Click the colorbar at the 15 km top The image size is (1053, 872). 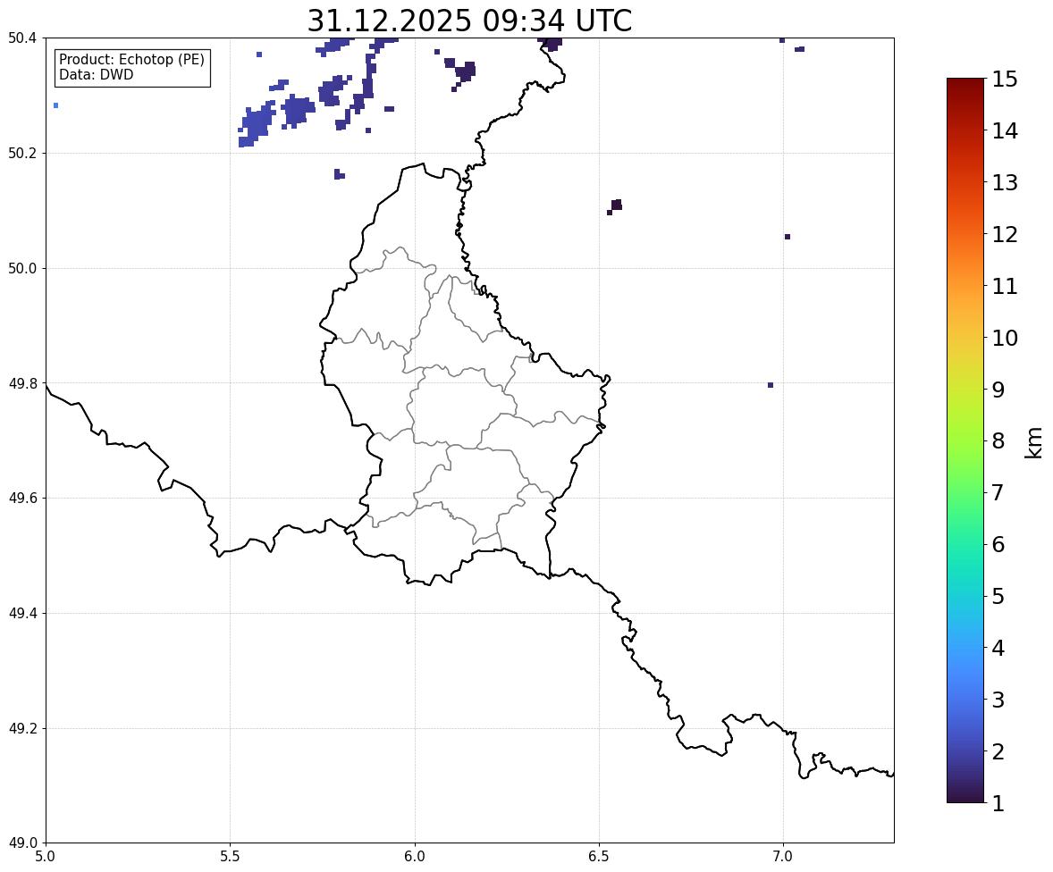click(965, 80)
